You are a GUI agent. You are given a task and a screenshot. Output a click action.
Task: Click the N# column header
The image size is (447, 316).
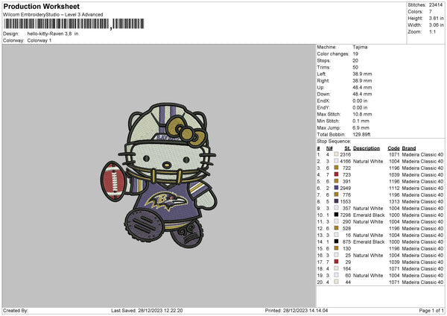[x=329, y=148]
